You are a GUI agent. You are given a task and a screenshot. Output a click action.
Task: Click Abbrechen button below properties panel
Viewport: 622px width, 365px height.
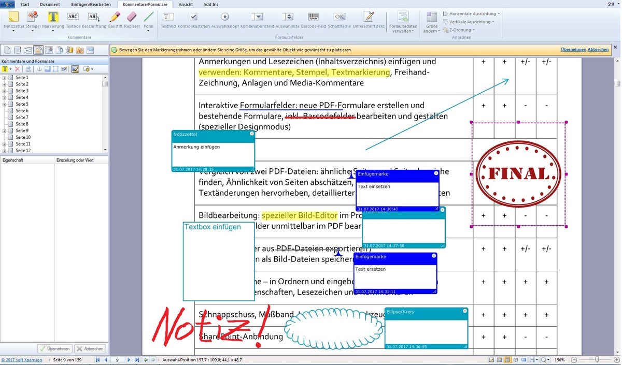tap(90, 349)
